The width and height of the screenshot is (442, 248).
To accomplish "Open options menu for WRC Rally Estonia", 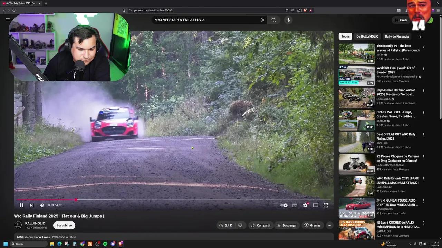I will (424, 178).
